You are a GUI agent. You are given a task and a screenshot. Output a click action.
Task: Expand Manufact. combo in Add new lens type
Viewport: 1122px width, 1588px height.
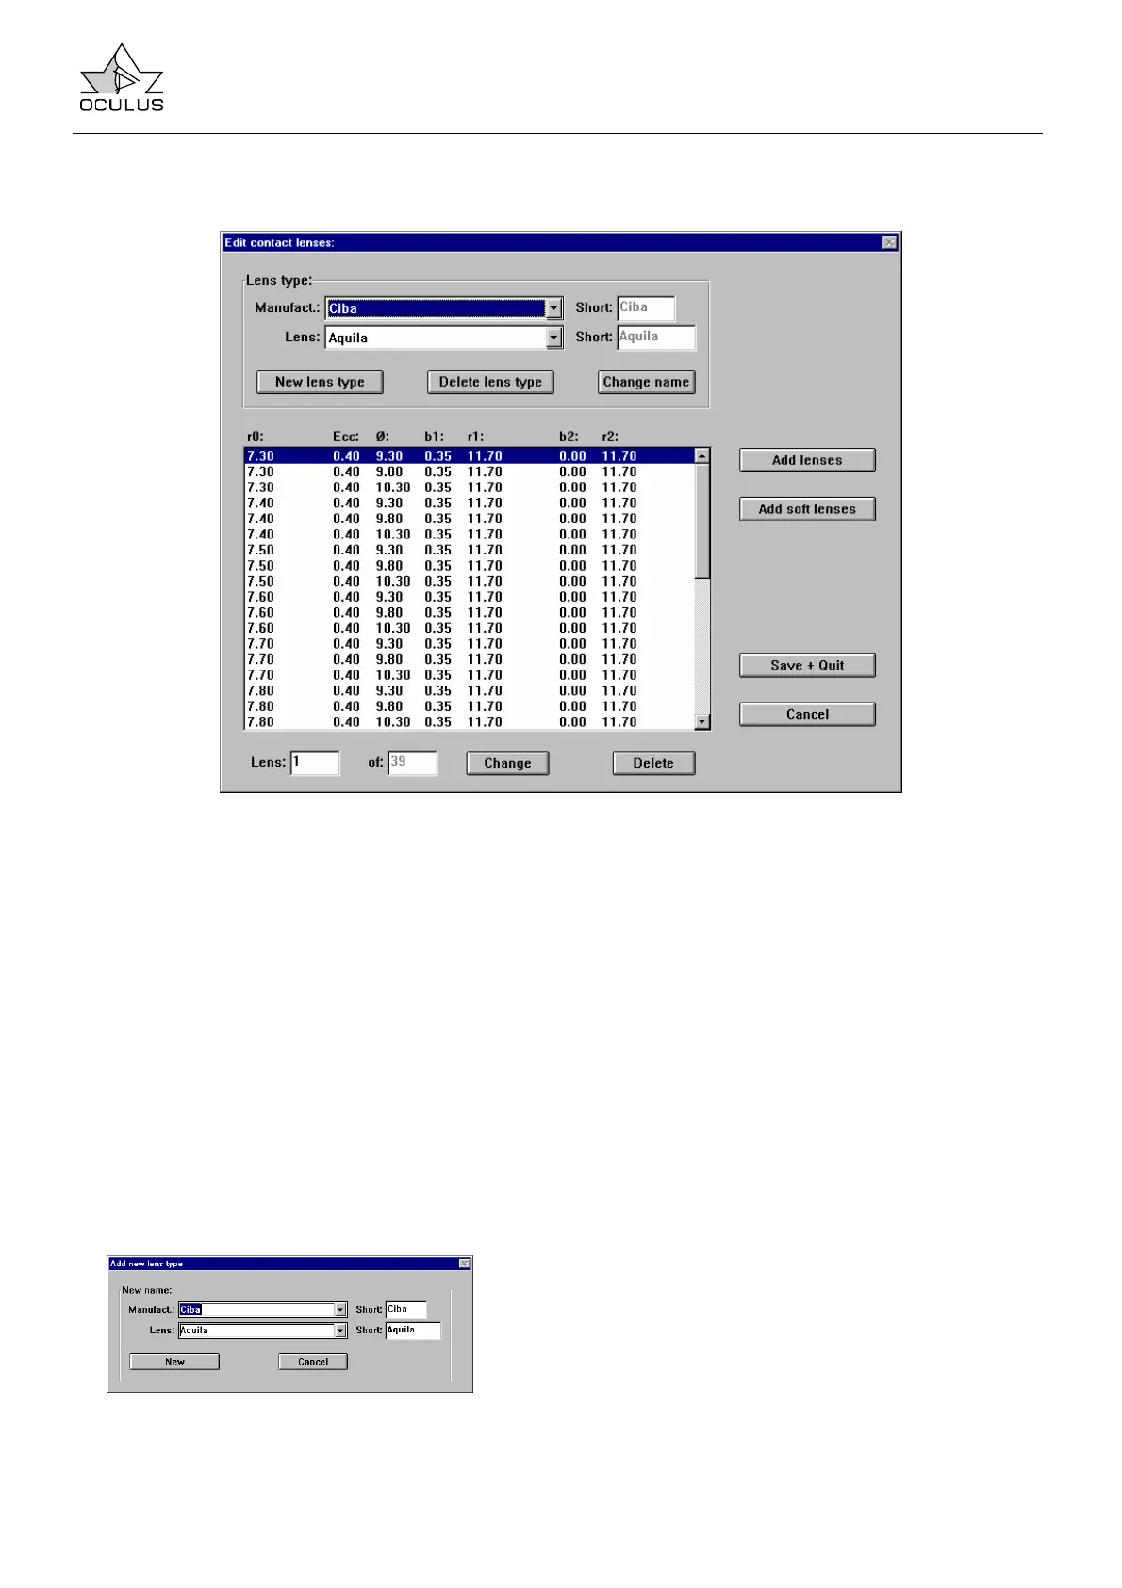(340, 1310)
